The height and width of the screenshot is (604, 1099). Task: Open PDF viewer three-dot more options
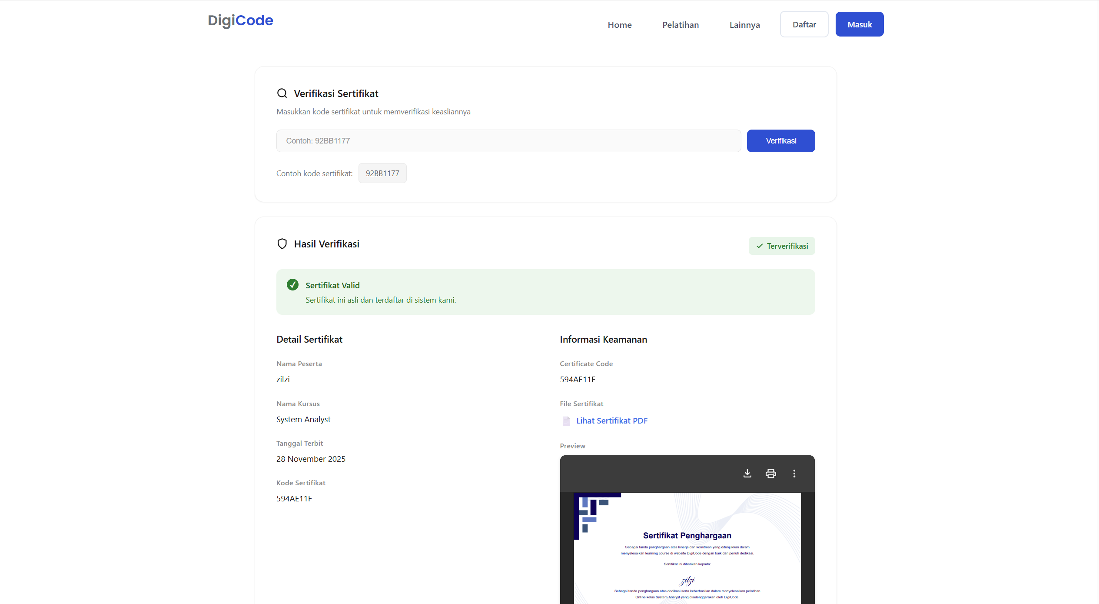[794, 473]
